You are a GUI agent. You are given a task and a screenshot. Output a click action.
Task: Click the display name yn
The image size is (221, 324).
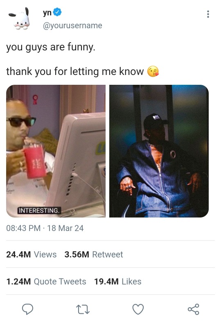47,13
